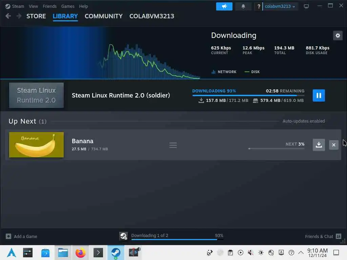Click the DISK graph legend
This screenshot has width=347, height=260.
(x=252, y=72)
